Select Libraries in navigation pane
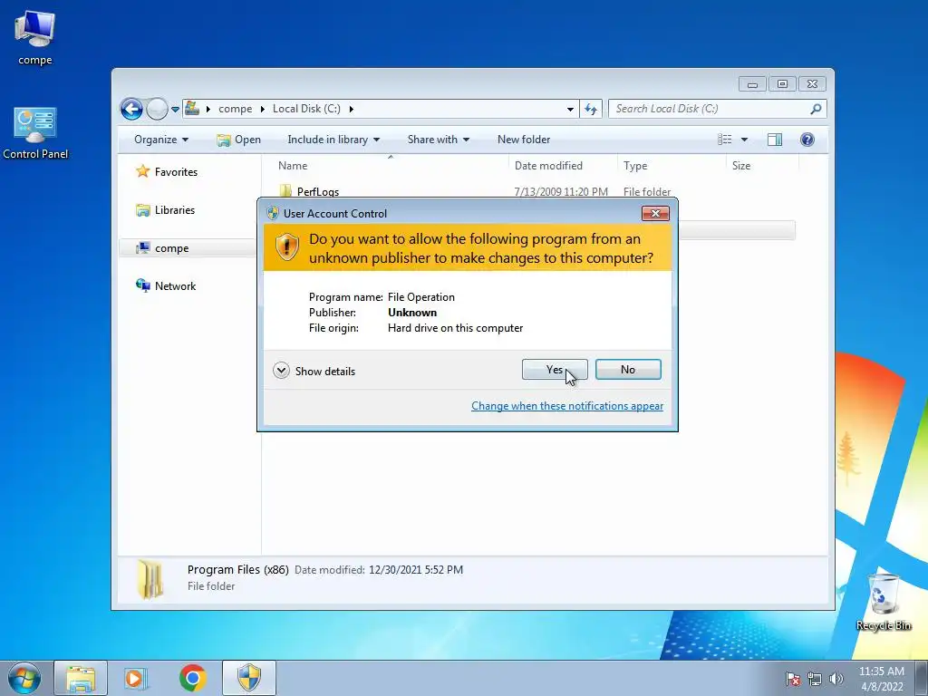928x696 pixels. tap(175, 210)
